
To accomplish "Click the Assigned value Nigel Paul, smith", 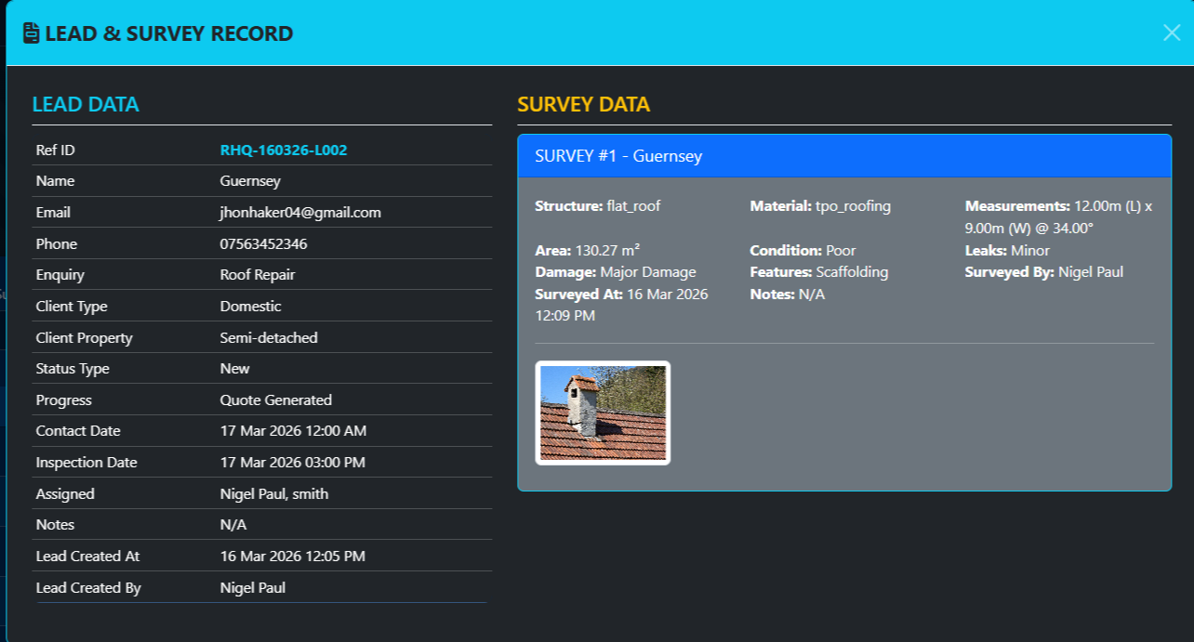I will (273, 494).
